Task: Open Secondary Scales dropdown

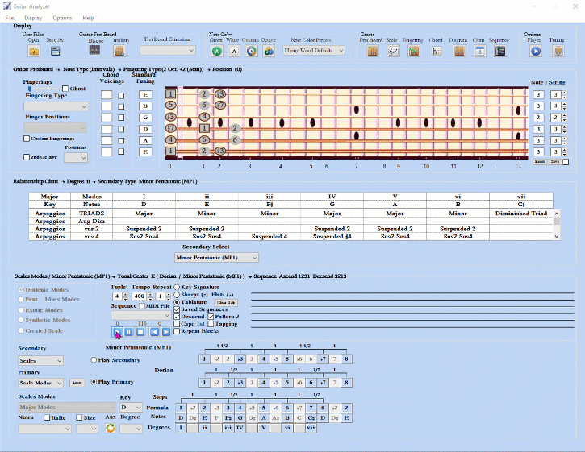Action: point(40,360)
